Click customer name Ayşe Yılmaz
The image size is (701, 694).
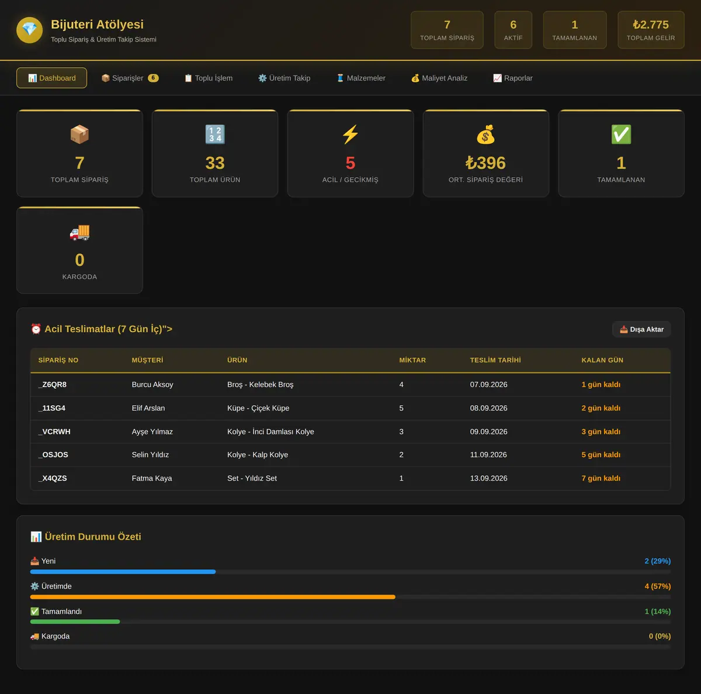[152, 431]
